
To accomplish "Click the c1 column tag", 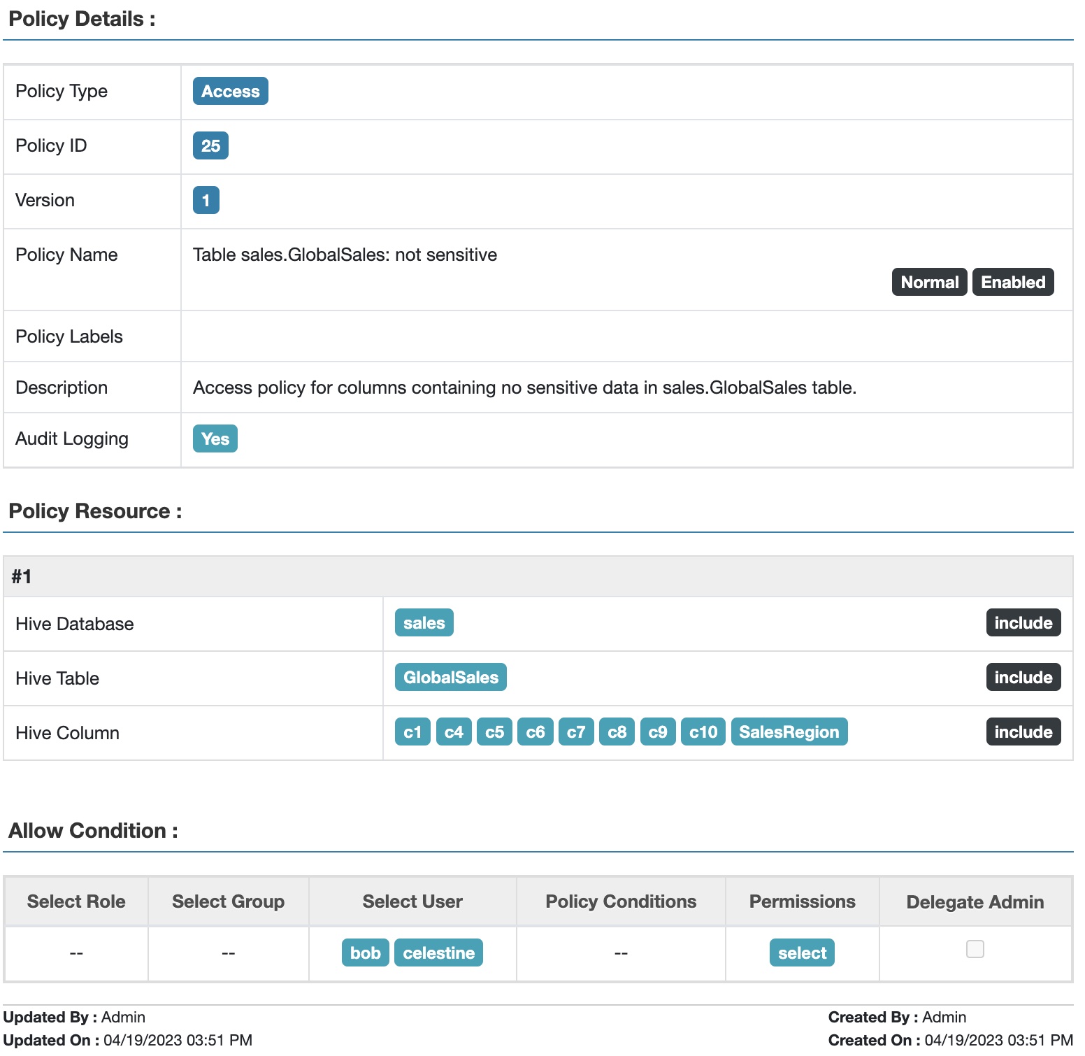I will [412, 732].
